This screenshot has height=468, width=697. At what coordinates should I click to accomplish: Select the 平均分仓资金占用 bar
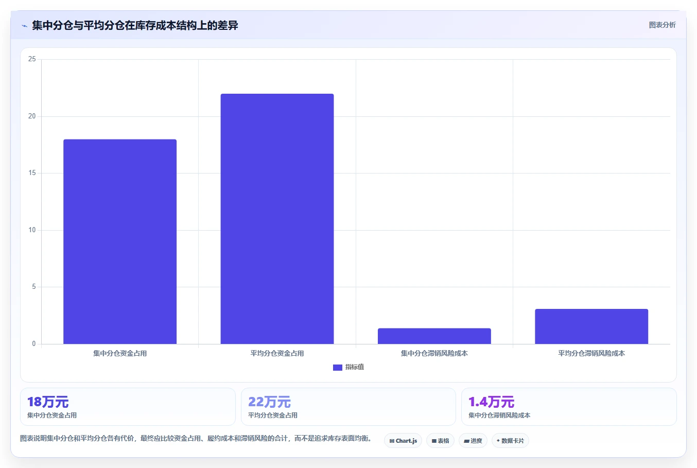277,219
